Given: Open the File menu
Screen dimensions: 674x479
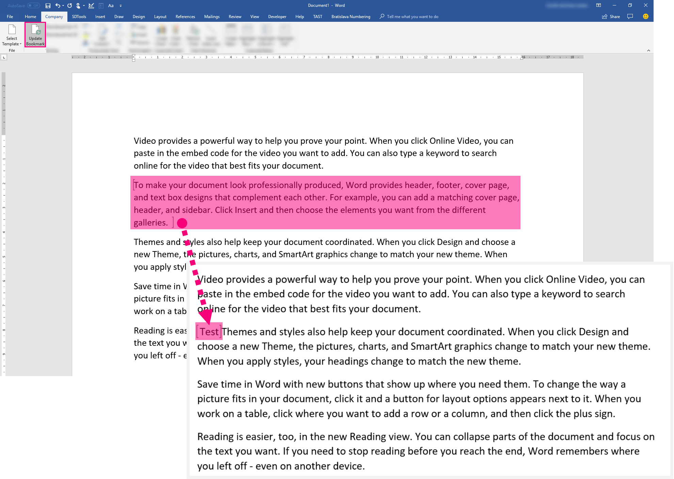Looking at the screenshot, I should (x=10, y=16).
